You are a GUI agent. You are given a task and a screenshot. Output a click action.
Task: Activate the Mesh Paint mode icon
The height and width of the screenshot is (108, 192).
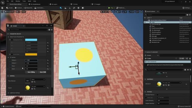click(74, 8)
